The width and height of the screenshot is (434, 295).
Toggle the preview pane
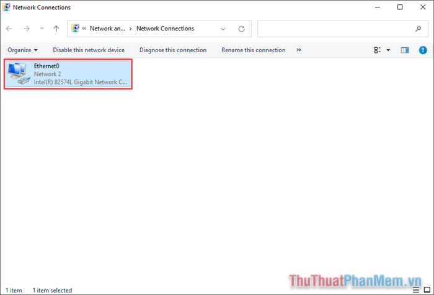tap(405, 50)
